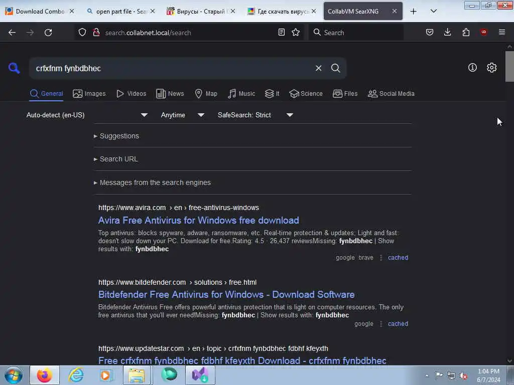Switch to the open part file tab

pyautogui.click(x=120, y=12)
